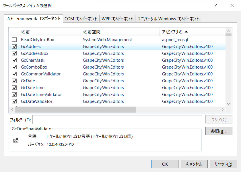
Task: Select the GcAddress name
Action: 31,47
